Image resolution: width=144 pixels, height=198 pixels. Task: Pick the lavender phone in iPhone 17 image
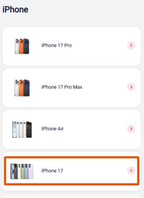pyautogui.click(x=31, y=171)
